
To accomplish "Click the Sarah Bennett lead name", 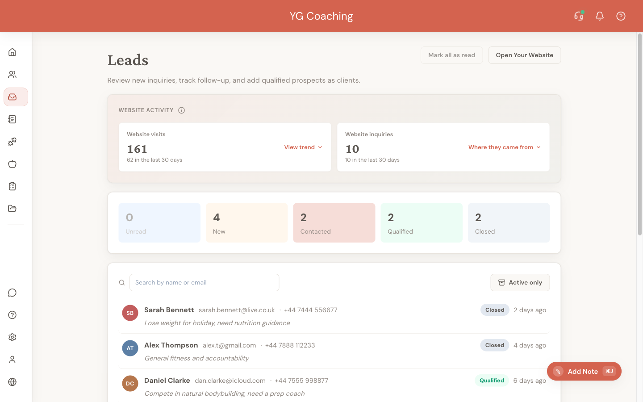I will click(x=169, y=310).
